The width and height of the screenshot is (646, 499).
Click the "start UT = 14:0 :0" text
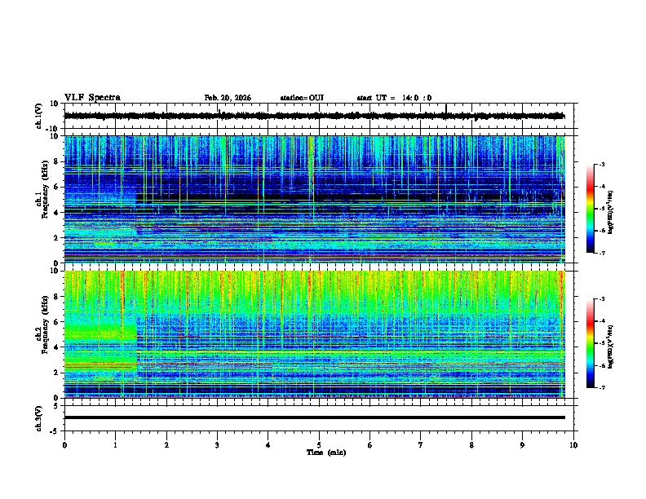[x=394, y=98]
